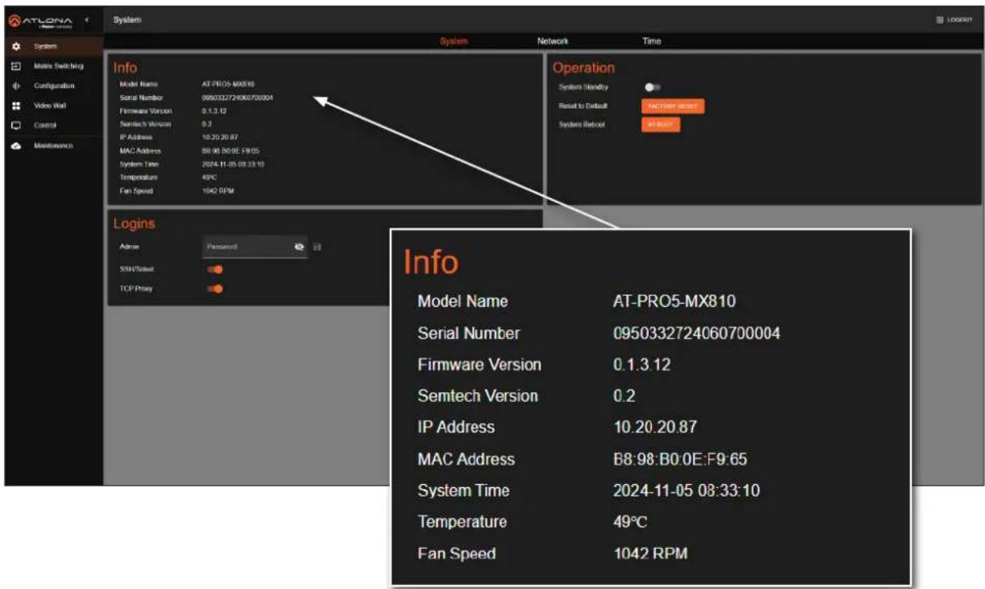Click the Operation panel heading

tap(583, 68)
